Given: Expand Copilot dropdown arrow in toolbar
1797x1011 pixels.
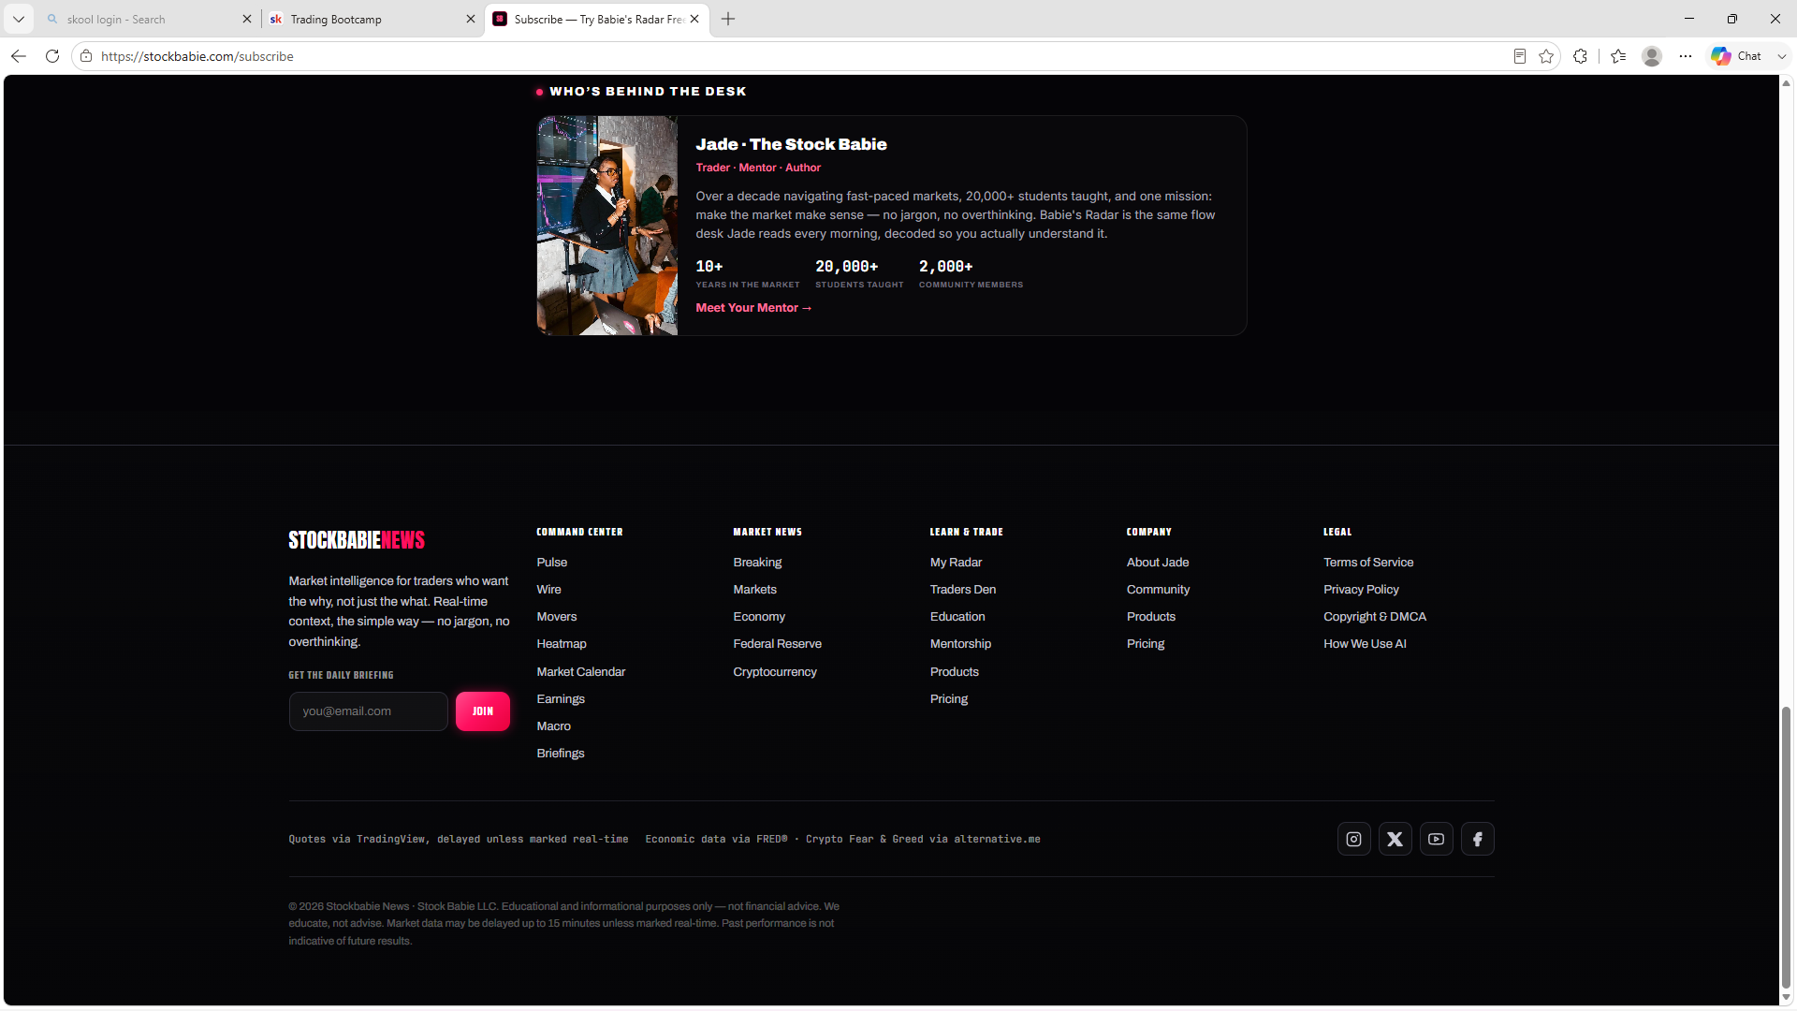Looking at the screenshot, I should (x=1782, y=56).
